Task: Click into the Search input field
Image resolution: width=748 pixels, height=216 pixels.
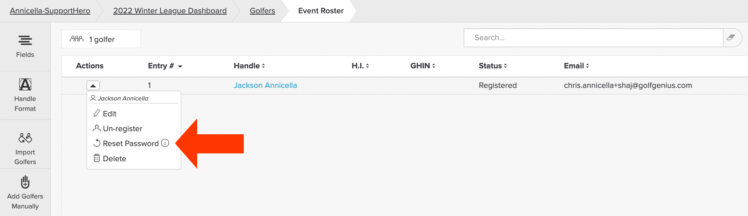Action: pos(593,38)
